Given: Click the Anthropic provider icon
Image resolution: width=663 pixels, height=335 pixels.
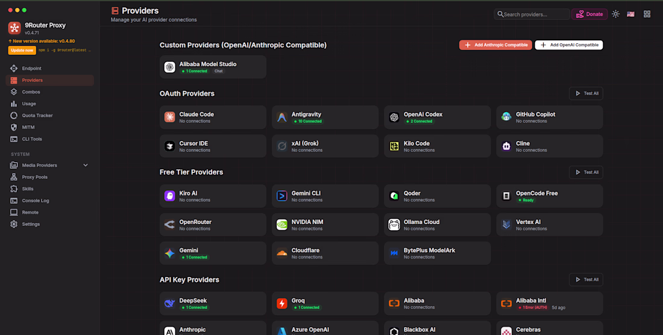Looking at the screenshot, I should pos(169,331).
